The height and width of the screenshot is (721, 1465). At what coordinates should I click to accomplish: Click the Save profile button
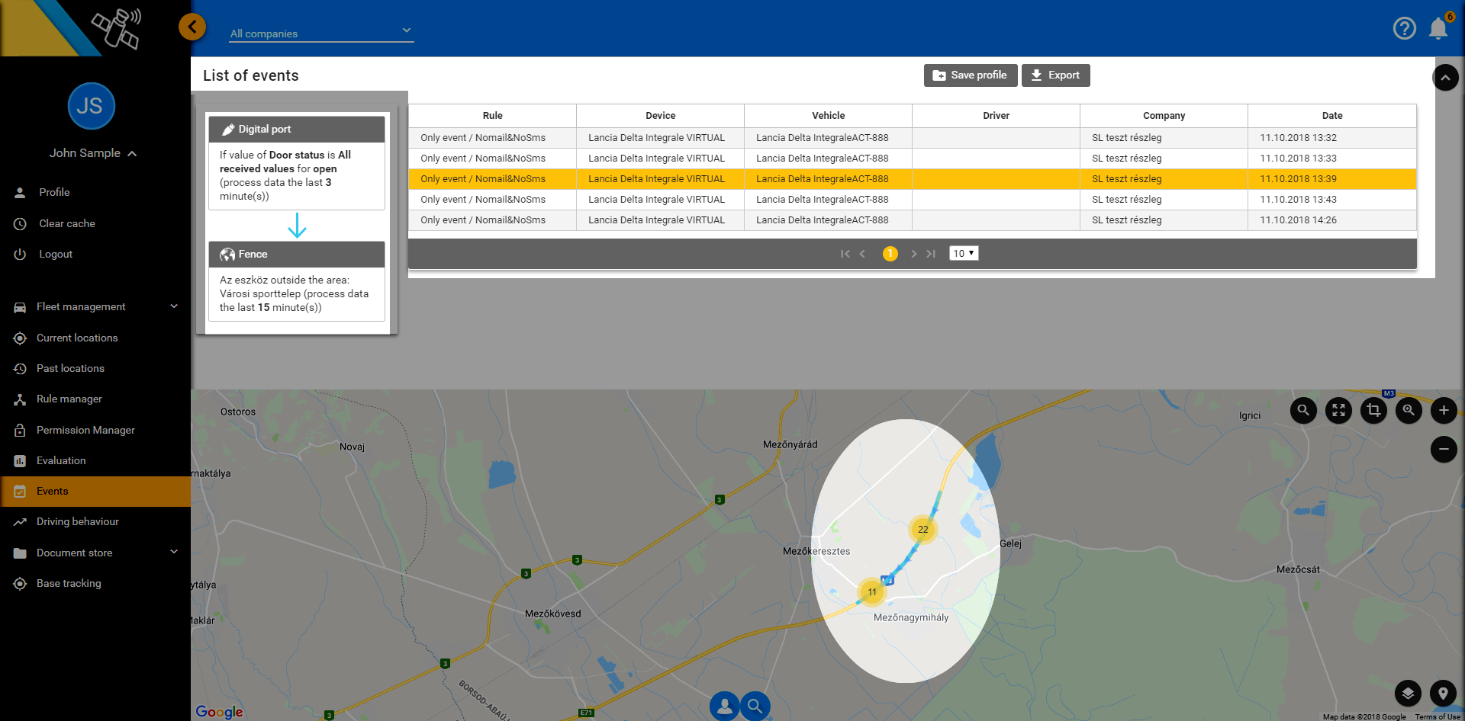point(970,75)
